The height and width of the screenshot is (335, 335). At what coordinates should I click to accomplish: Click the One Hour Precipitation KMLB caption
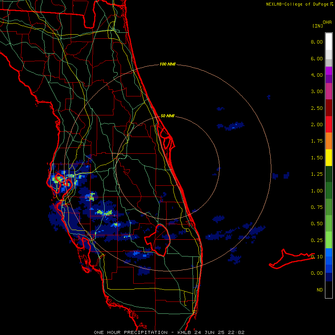[169, 332]
